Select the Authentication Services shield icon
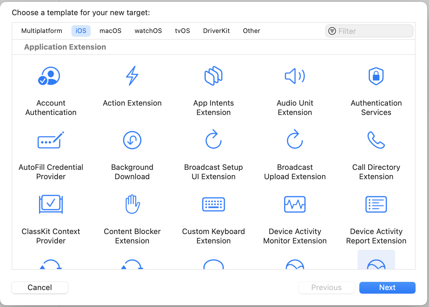This screenshot has height=307, width=429. click(x=376, y=76)
